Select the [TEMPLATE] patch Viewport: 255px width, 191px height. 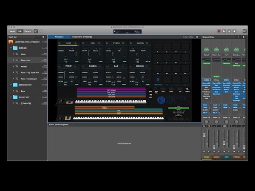click(28, 103)
